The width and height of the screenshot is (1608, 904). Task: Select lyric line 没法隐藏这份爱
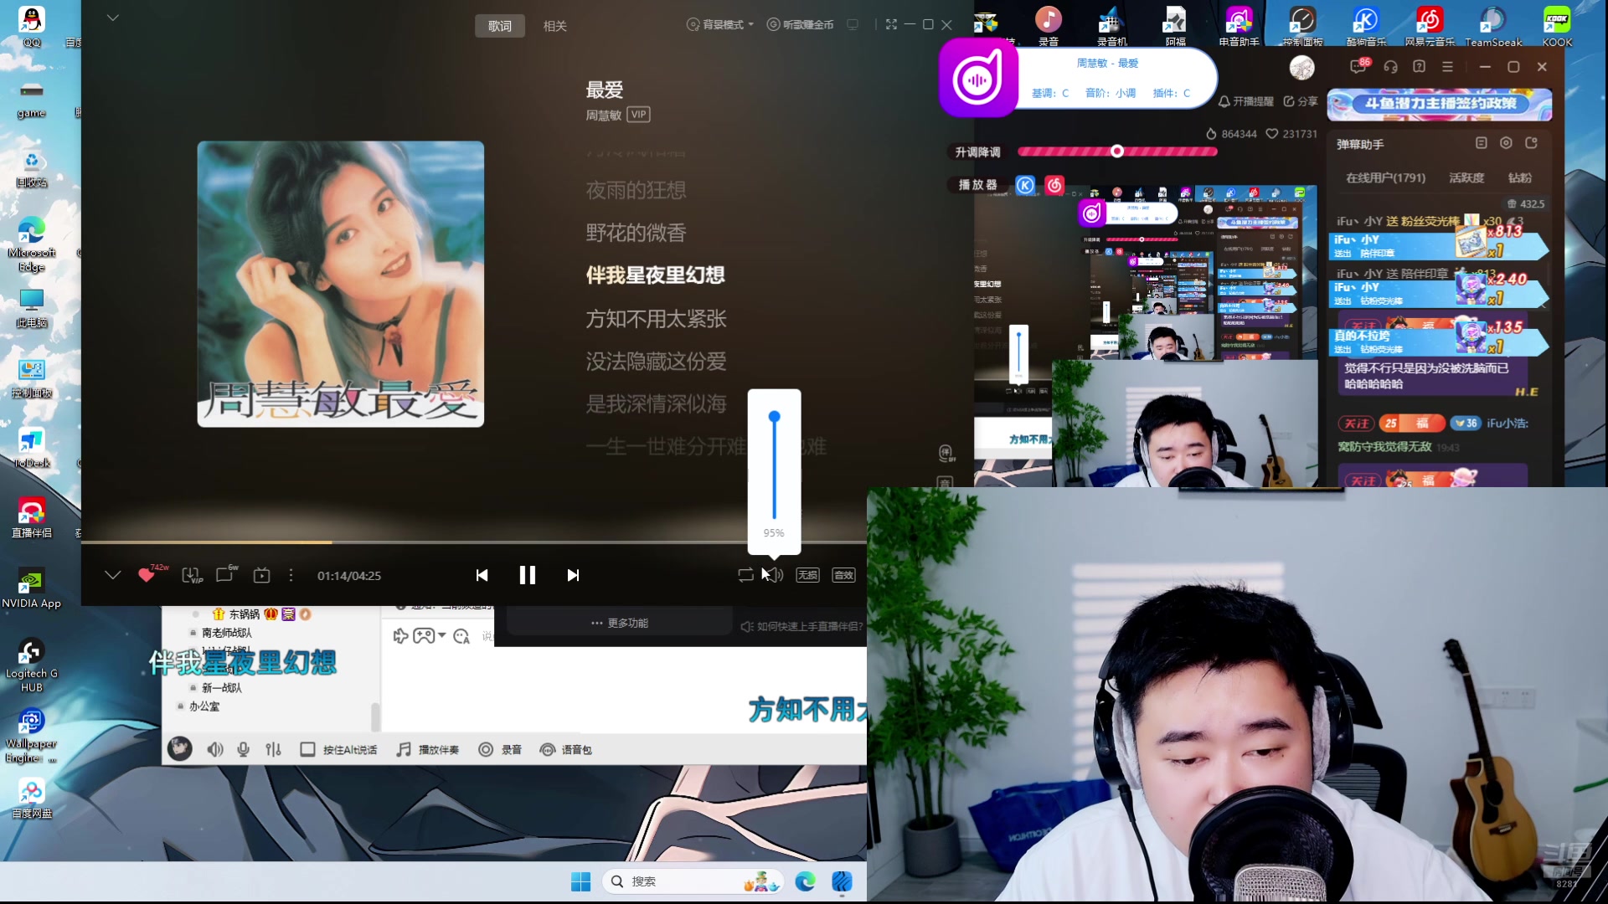[x=656, y=362]
